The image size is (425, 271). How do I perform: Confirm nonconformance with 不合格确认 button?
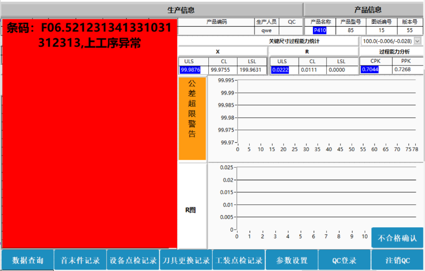coord(397,237)
